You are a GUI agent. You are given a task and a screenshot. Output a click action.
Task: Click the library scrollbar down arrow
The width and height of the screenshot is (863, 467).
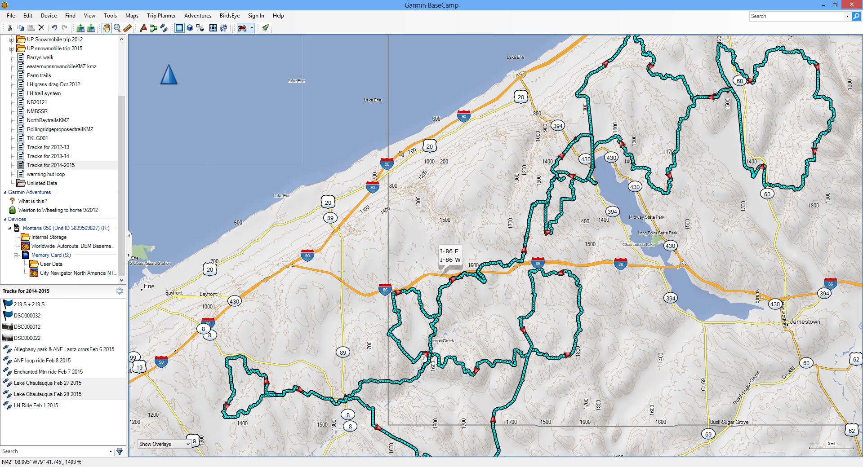121,280
